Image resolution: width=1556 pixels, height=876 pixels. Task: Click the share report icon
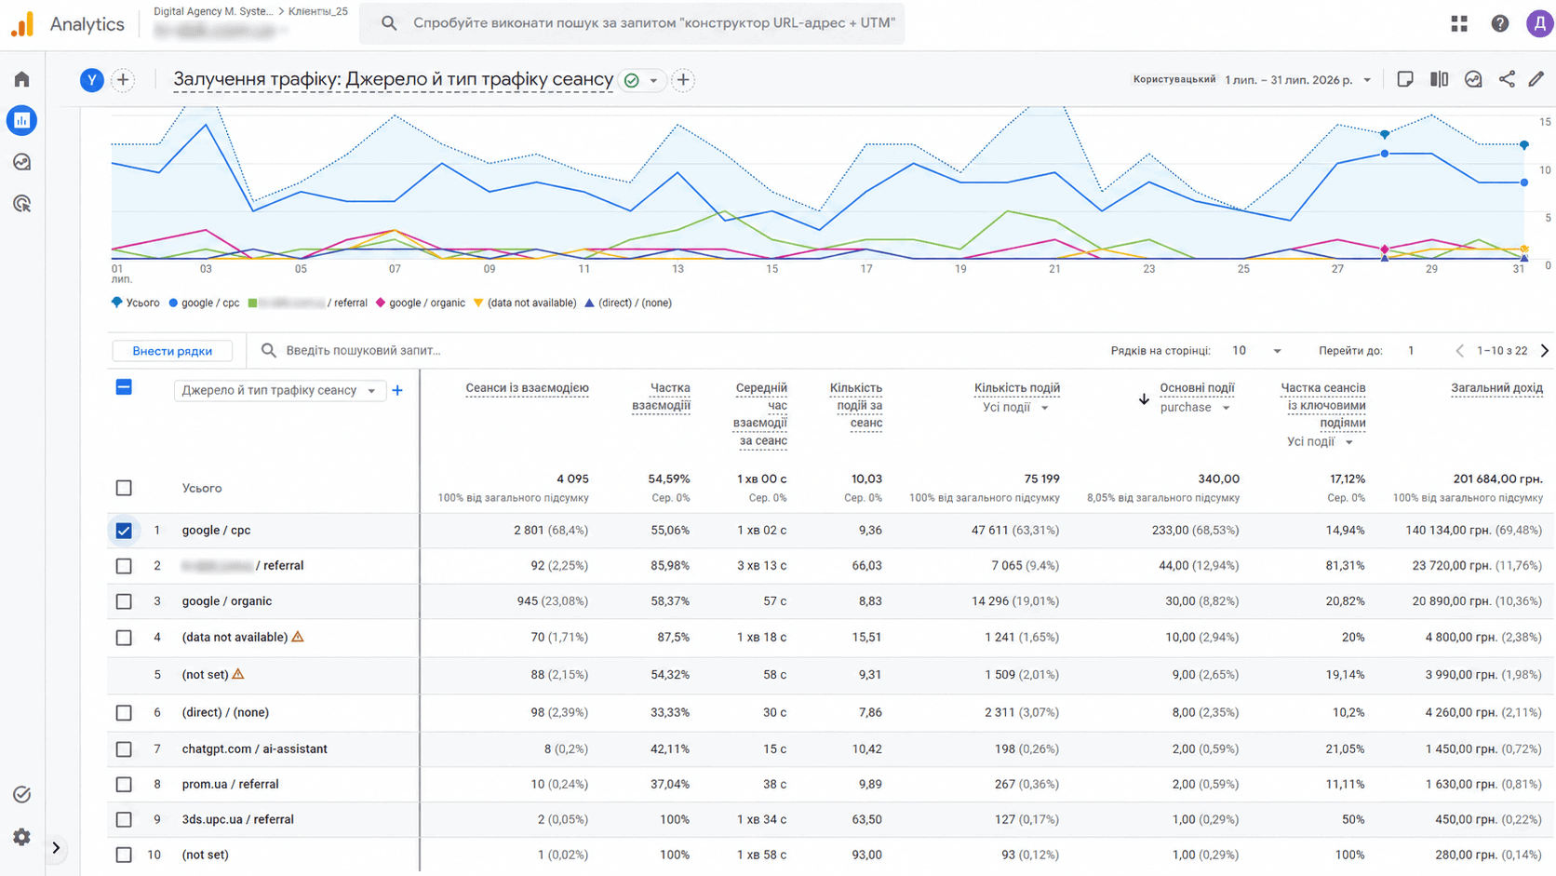1507,79
